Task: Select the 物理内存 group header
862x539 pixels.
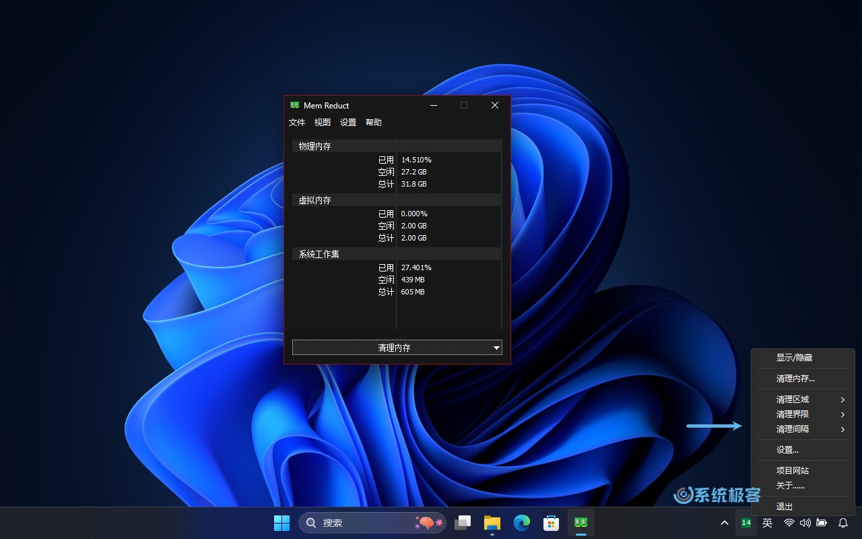Action: pyautogui.click(x=397, y=146)
